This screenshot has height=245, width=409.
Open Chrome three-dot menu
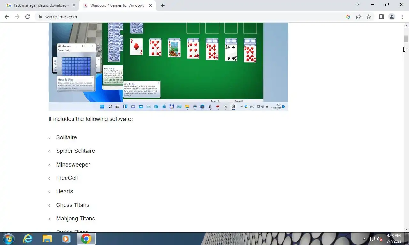(402, 17)
